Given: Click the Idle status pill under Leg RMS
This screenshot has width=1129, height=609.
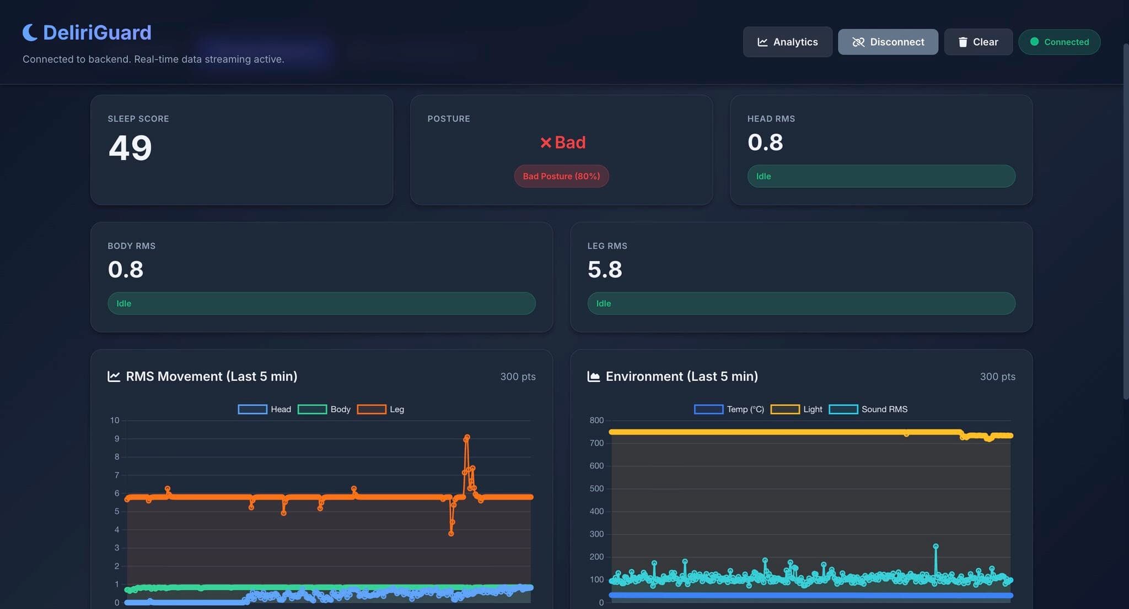Looking at the screenshot, I should coord(802,303).
